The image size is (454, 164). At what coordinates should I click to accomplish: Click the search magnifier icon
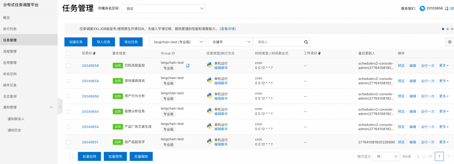(x=306, y=42)
